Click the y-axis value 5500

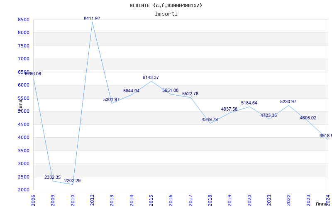(24, 98)
